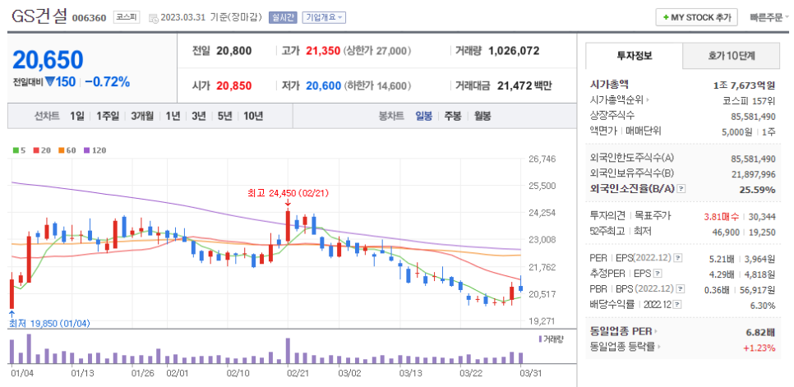Select 5년 line chart period
This screenshot has width=794, height=387.
click(x=224, y=116)
